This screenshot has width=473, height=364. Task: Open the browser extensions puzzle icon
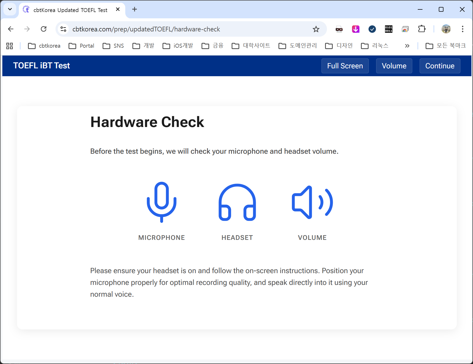pos(422,29)
